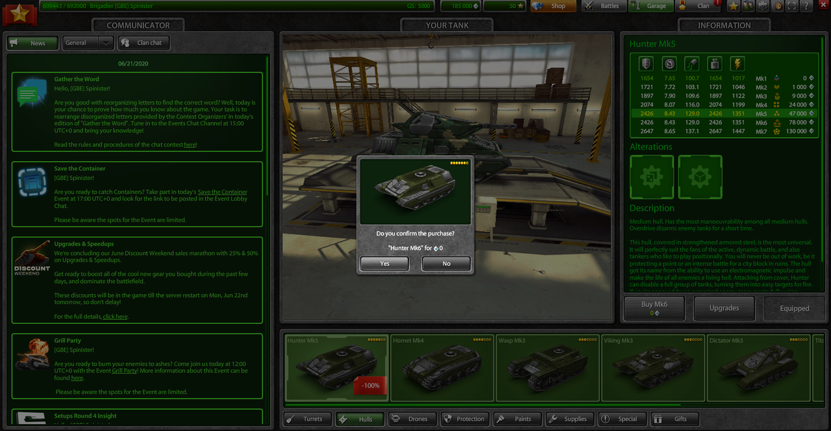
Task: Open the 'Grill Party' event link
Action: [125, 371]
